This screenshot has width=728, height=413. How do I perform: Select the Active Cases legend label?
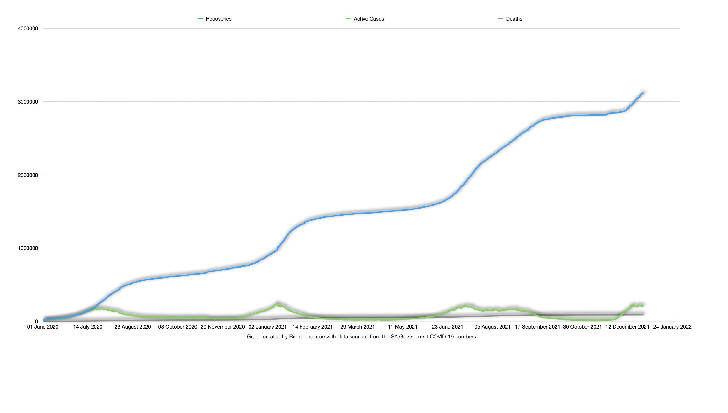click(369, 19)
